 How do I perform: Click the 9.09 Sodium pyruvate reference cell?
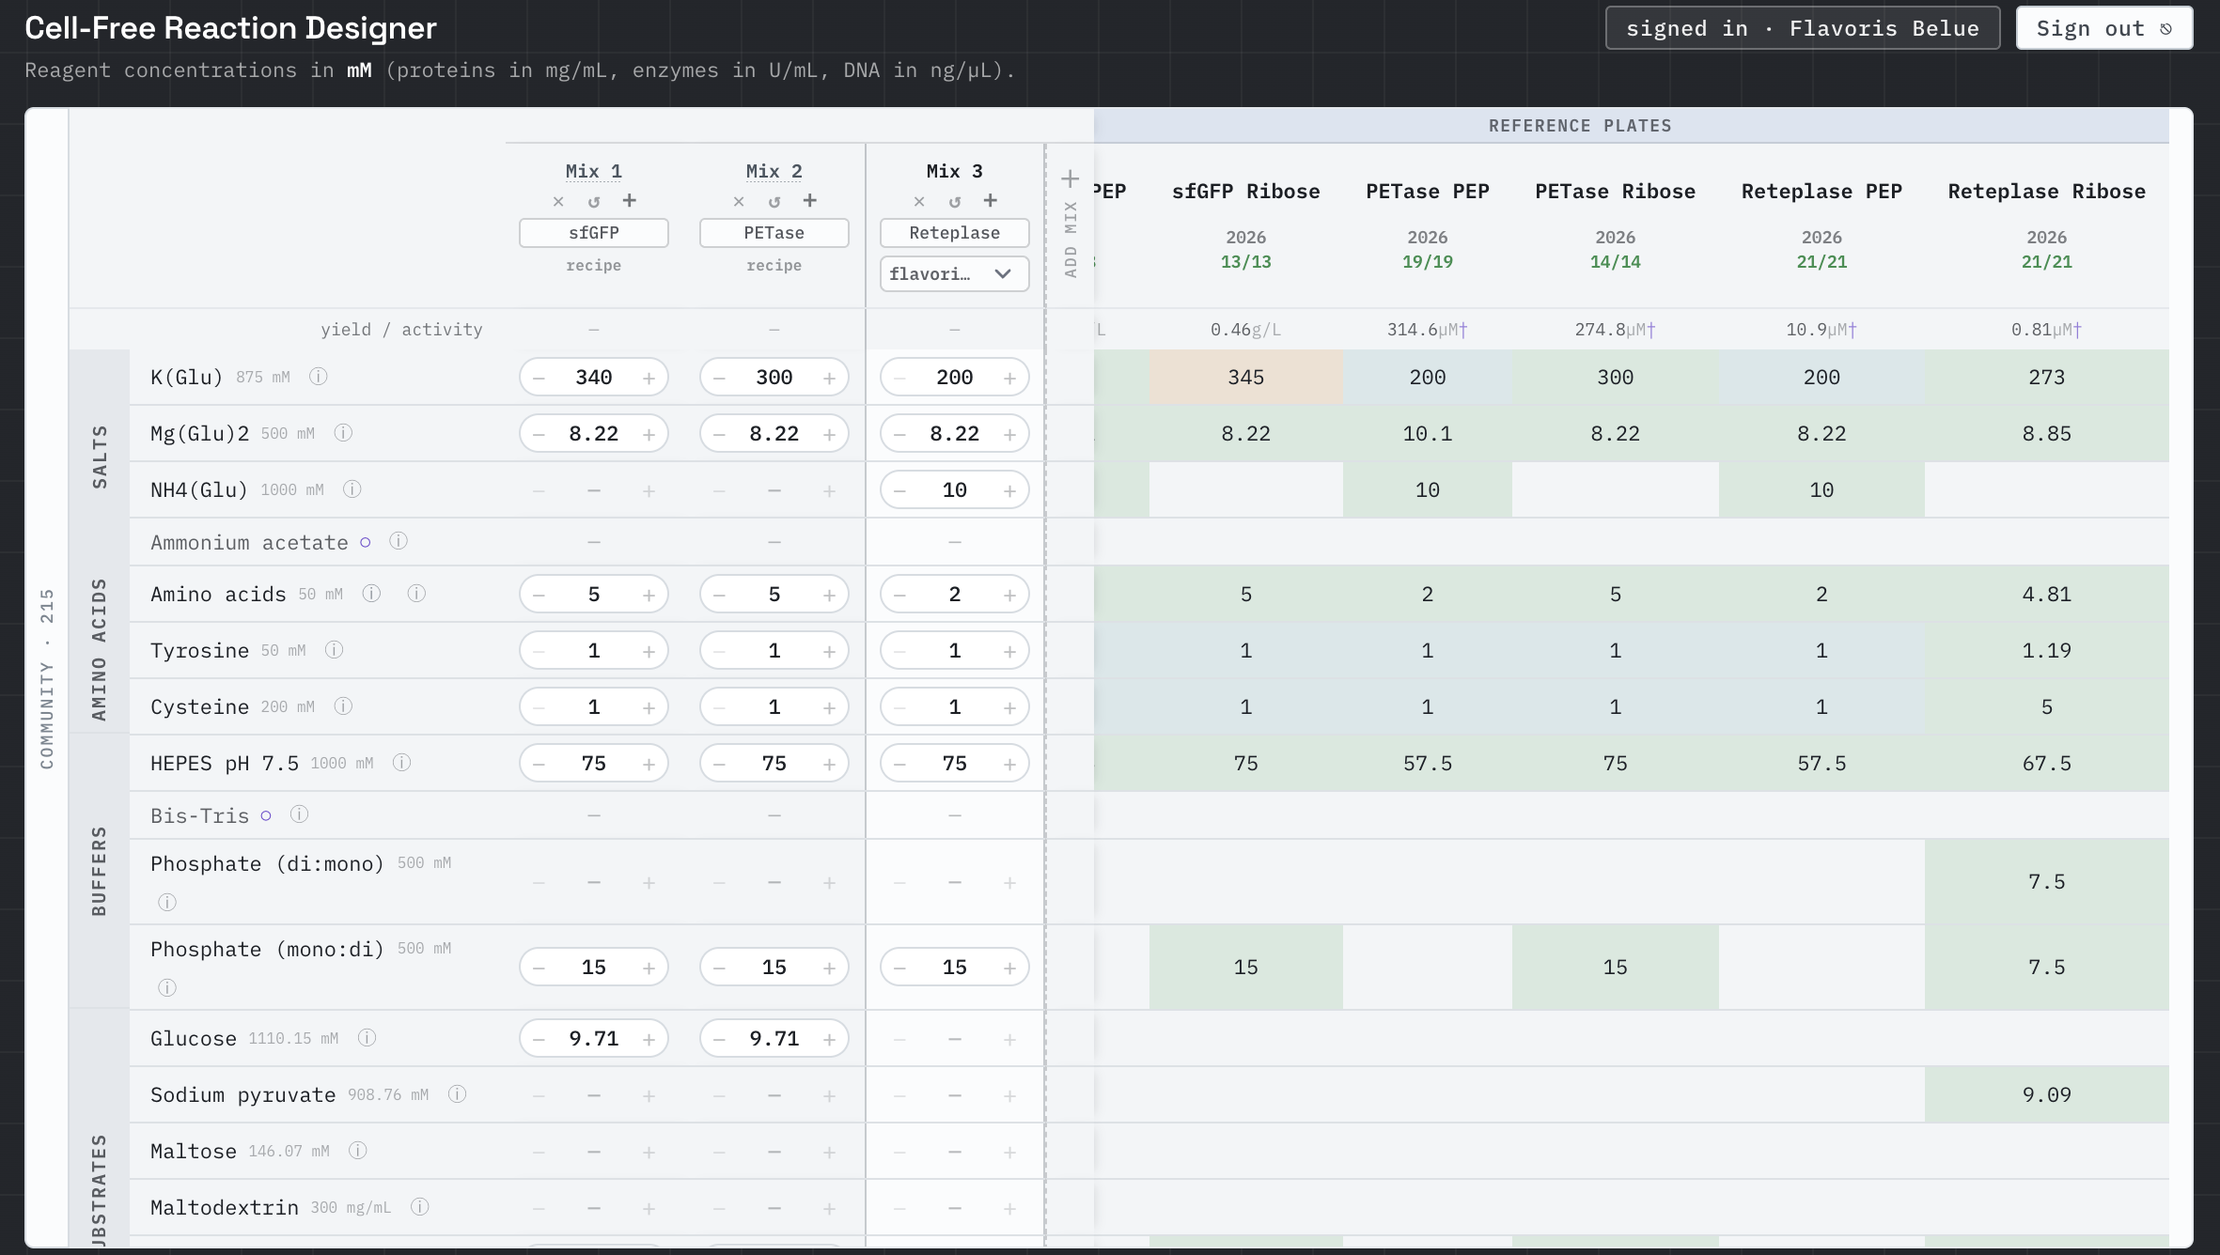click(2047, 1094)
